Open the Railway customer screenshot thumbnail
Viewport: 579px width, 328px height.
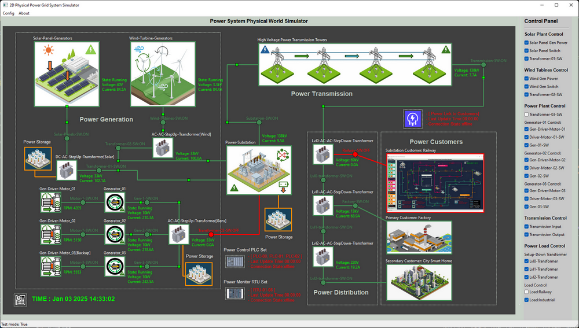click(x=435, y=183)
